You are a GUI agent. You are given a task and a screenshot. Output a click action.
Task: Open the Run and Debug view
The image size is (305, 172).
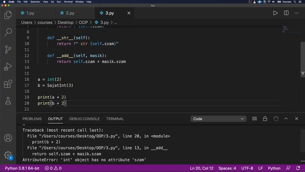(x=8, y=66)
